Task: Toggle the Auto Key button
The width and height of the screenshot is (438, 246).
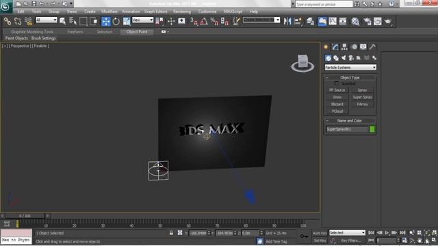Action: pyautogui.click(x=320, y=233)
